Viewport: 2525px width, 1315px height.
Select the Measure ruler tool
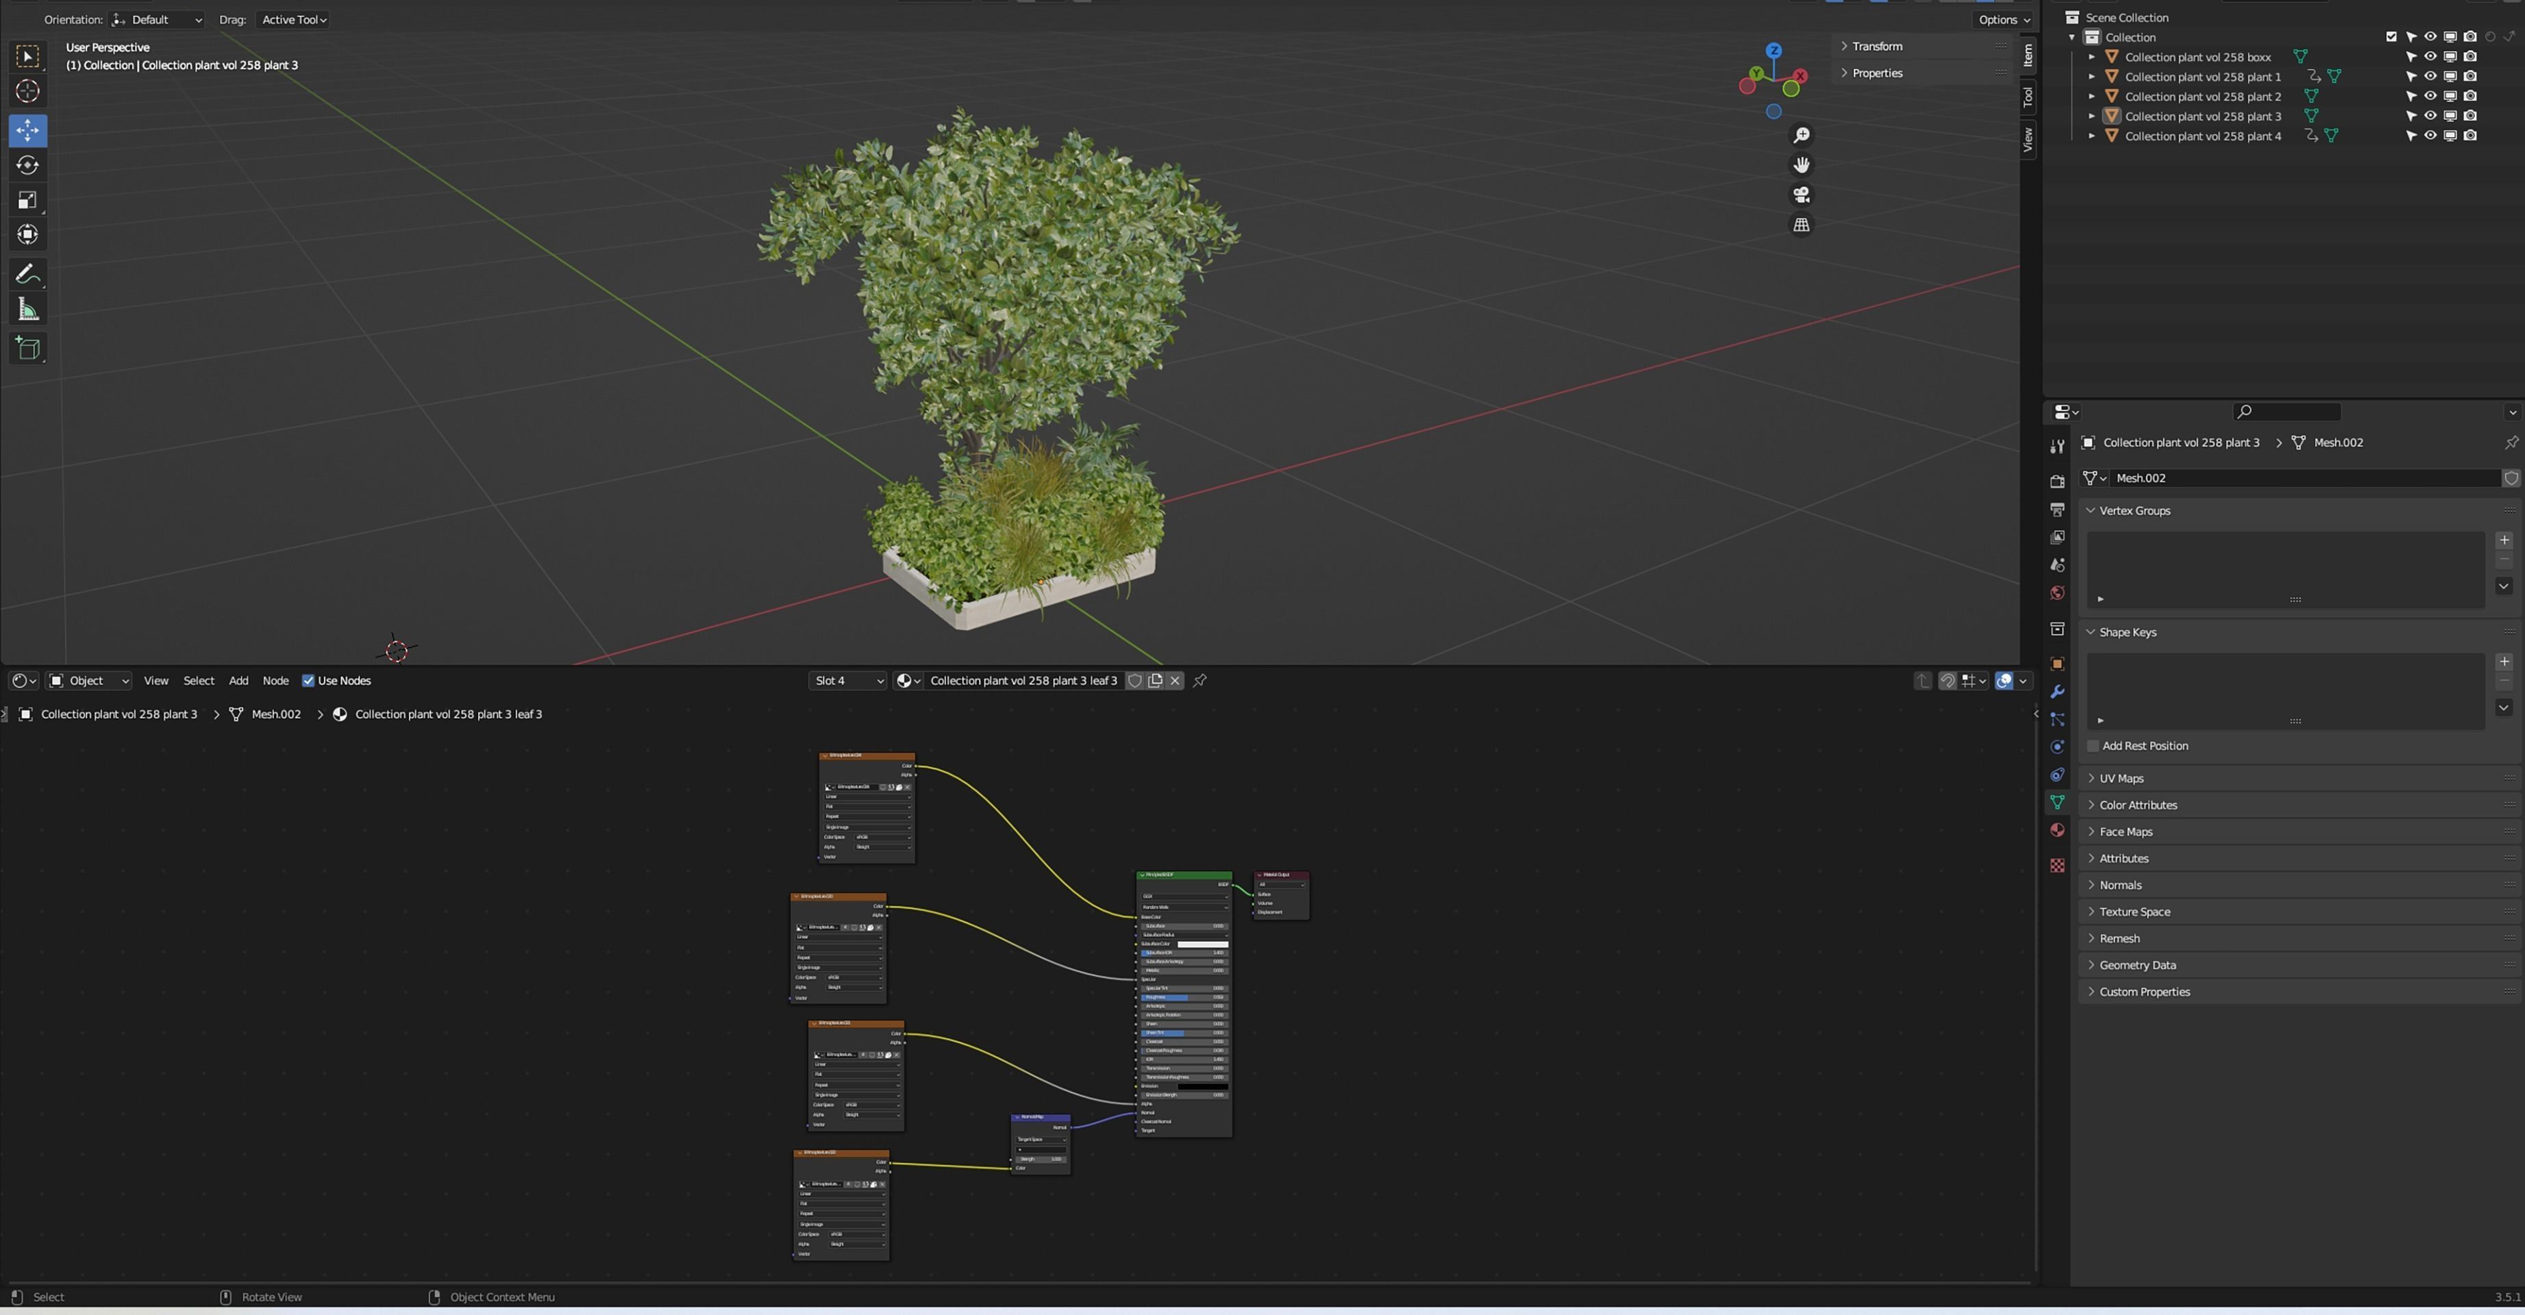tap(27, 311)
